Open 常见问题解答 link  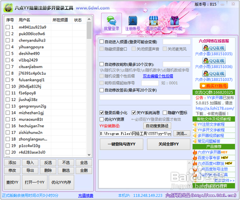pyautogui.click(x=209, y=141)
